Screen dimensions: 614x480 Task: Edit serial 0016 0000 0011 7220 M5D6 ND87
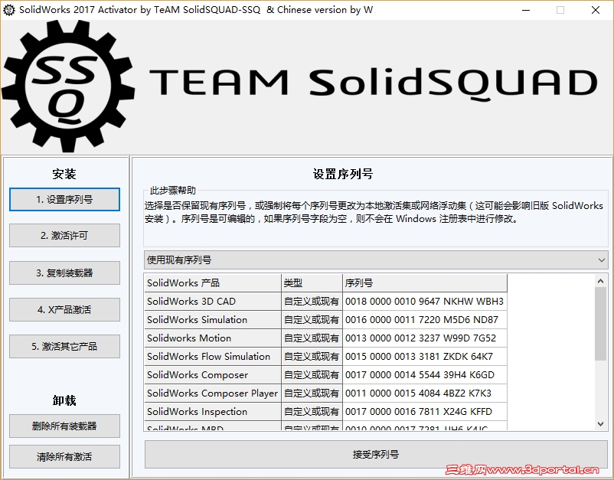point(425,320)
